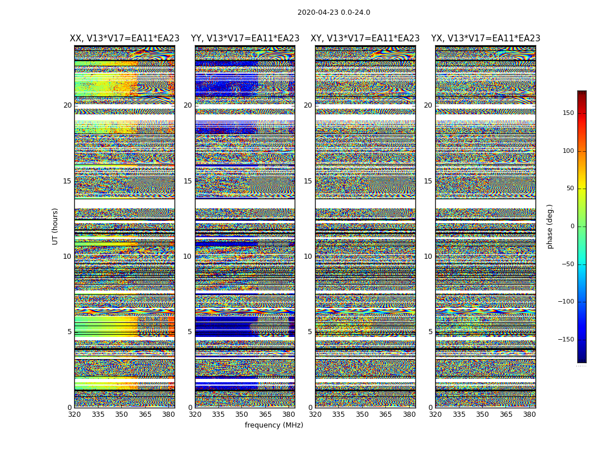Click the '10' UT tick beside XX panel

[67, 257]
